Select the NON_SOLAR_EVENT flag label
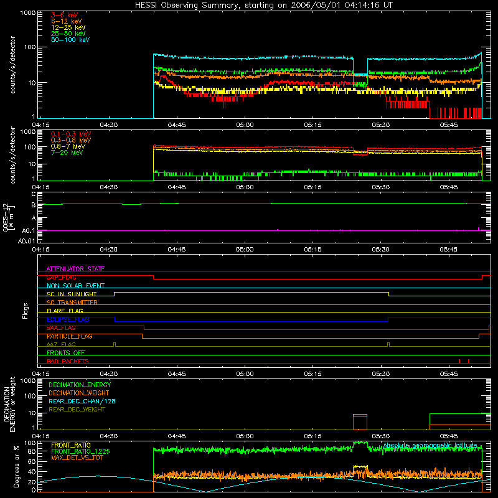This screenshot has width=498, height=498. [75, 286]
